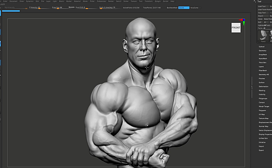Expand the Deformation sub-palette
Viewport: 272px width, 168px height.
click(264, 86)
